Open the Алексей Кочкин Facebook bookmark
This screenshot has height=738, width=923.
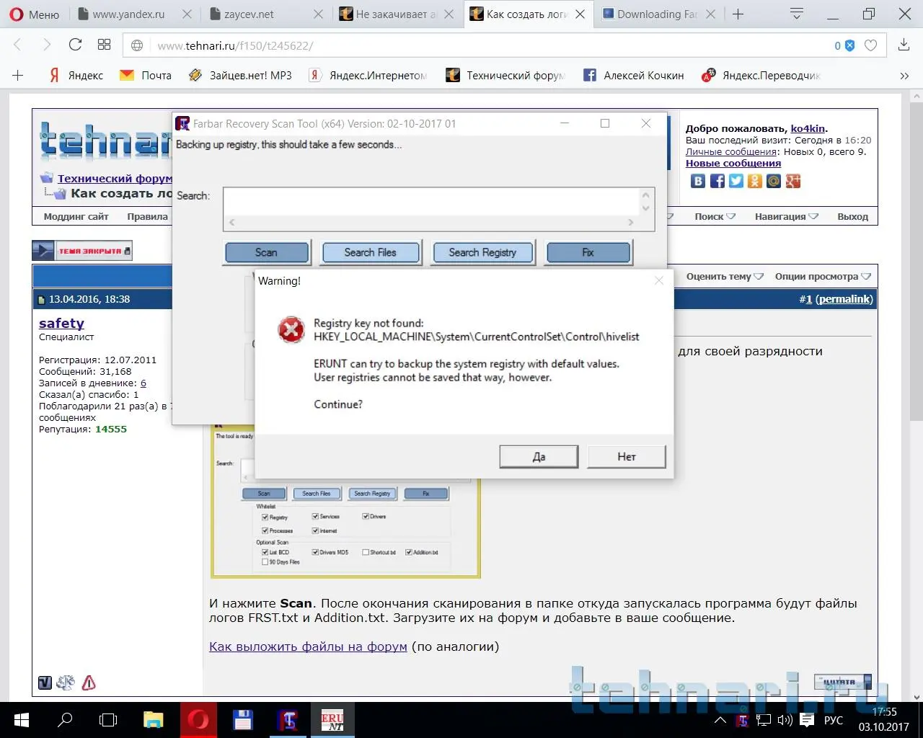pyautogui.click(x=634, y=75)
